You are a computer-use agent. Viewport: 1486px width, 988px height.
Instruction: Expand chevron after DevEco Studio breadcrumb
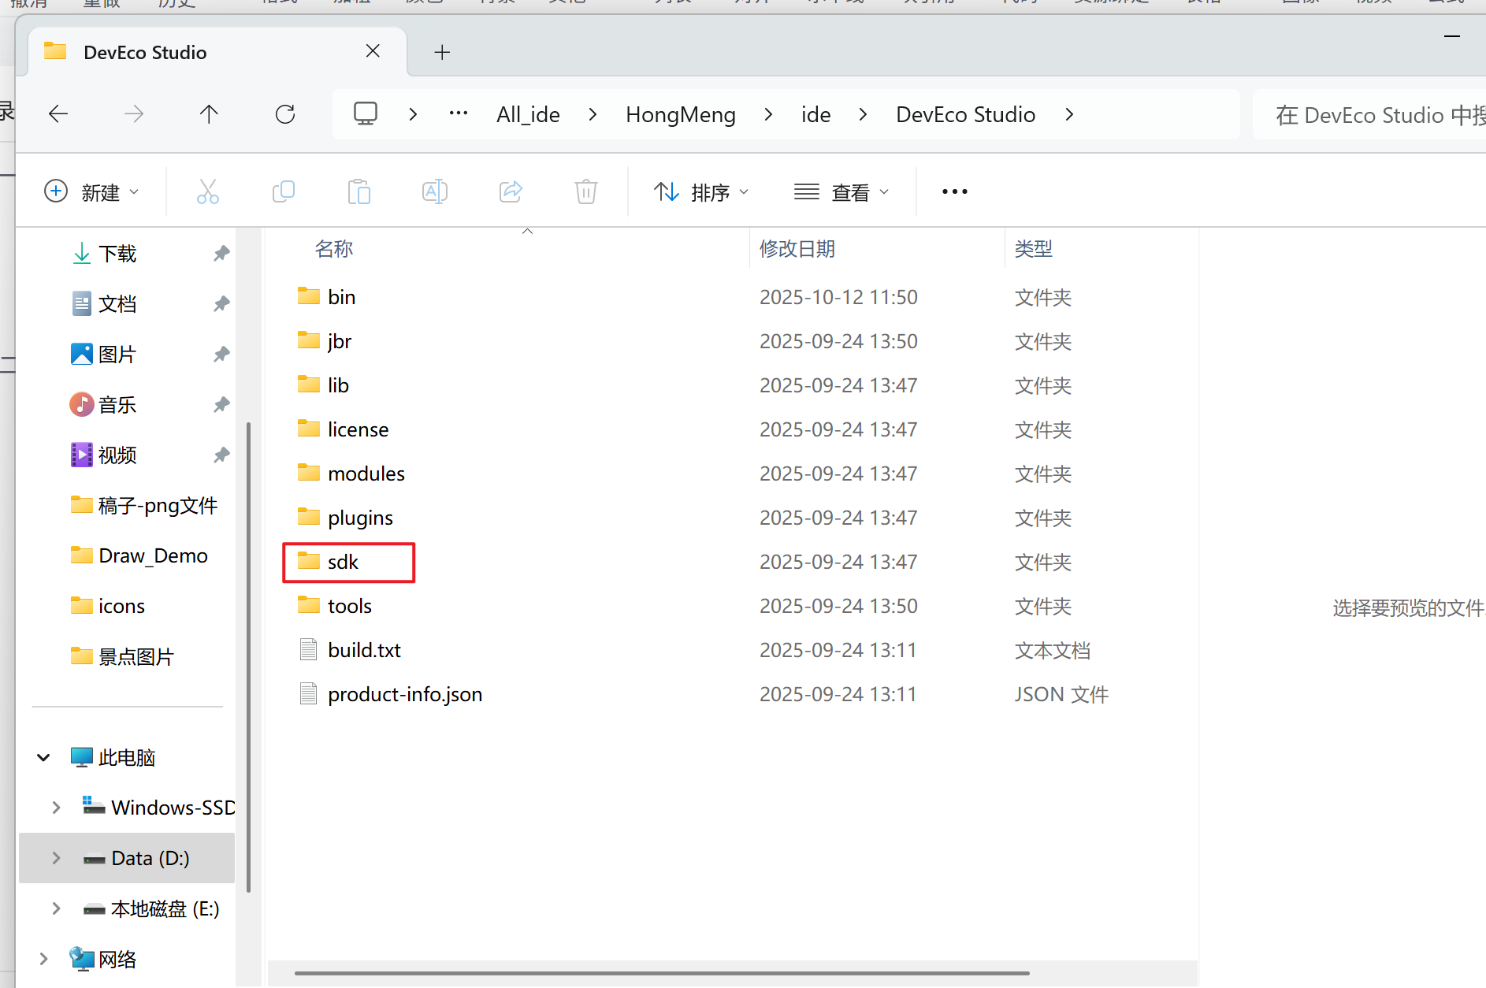tap(1069, 114)
